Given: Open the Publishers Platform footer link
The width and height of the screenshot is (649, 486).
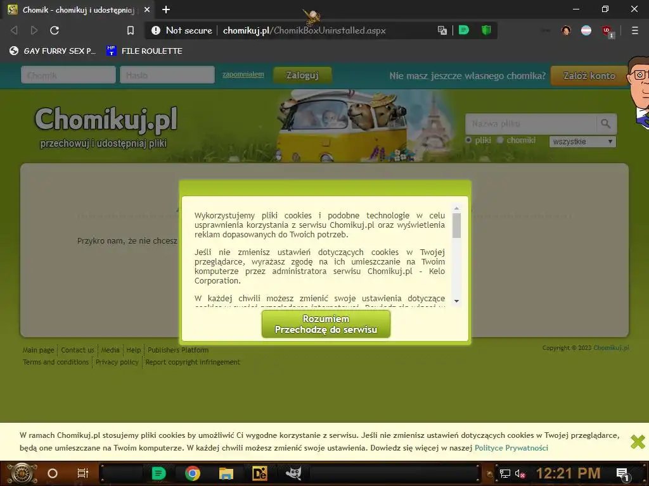Looking at the screenshot, I should click(178, 350).
